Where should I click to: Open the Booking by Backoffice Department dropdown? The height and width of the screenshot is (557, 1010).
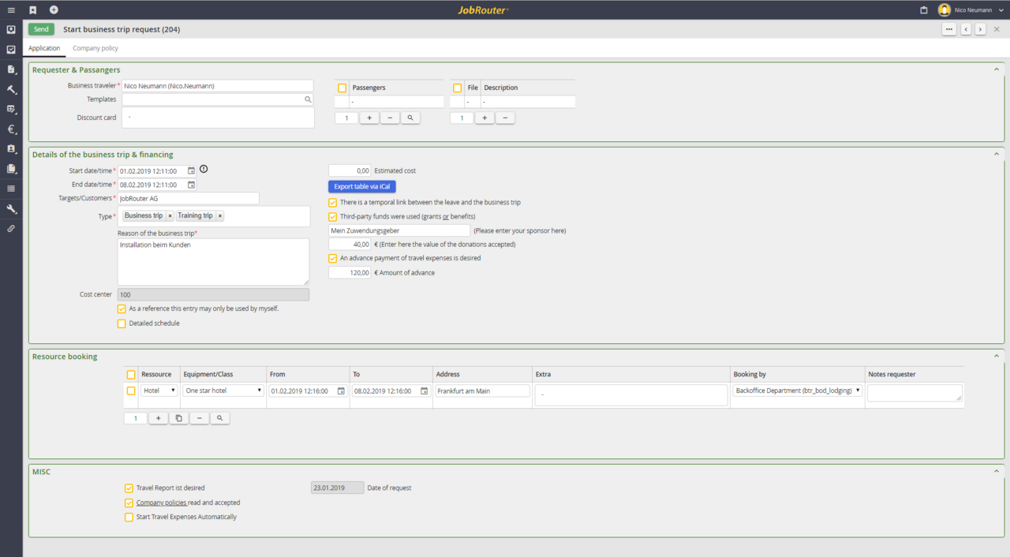[798, 391]
